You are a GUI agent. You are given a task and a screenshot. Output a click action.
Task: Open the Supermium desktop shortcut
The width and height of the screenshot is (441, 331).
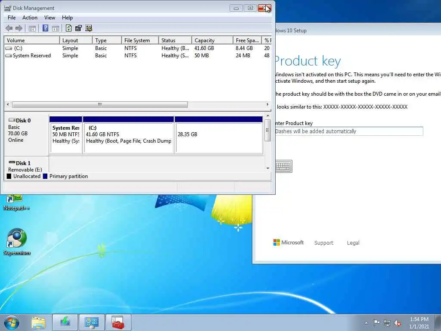pyautogui.click(x=17, y=242)
